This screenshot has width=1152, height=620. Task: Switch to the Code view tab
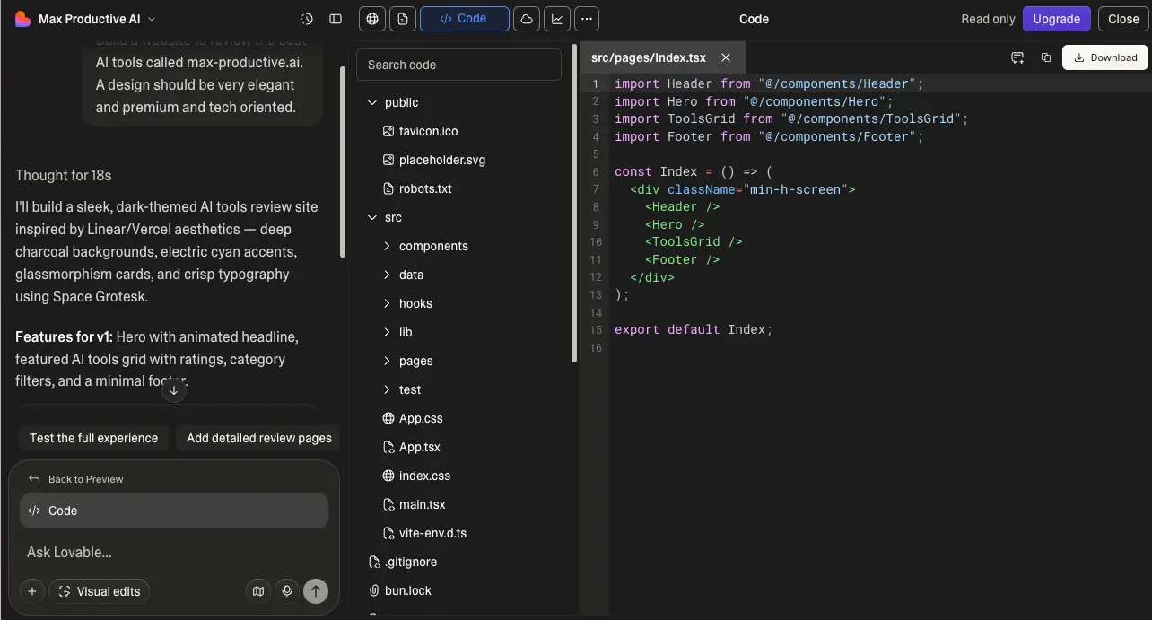465,19
